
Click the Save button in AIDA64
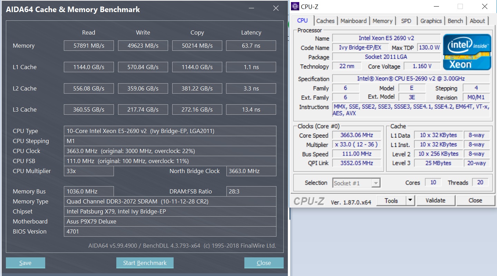(x=26, y=263)
